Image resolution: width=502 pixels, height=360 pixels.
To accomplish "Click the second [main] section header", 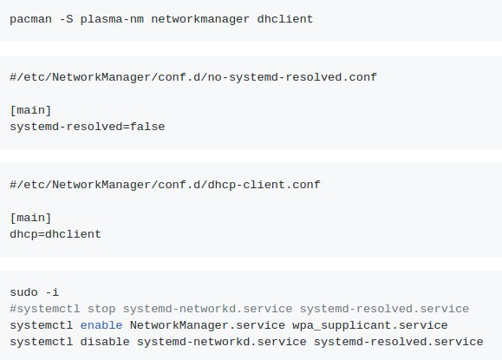I will 30,218.
